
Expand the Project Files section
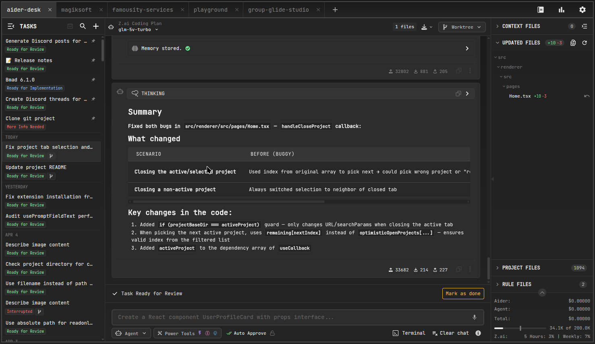pyautogui.click(x=498, y=268)
